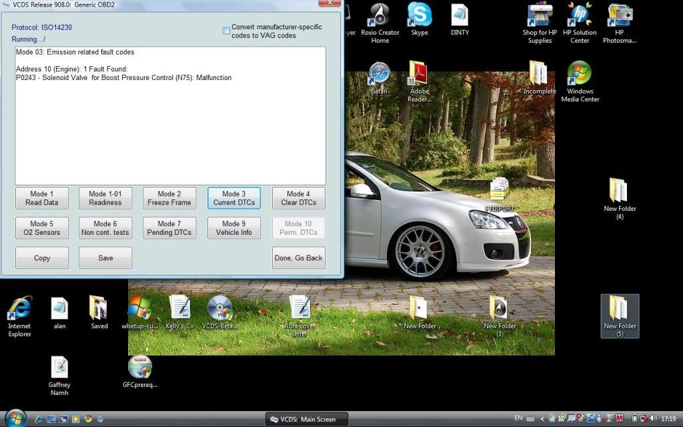The width and height of the screenshot is (683, 427).
Task: Click the P0243 fault code line
Action: (x=123, y=77)
